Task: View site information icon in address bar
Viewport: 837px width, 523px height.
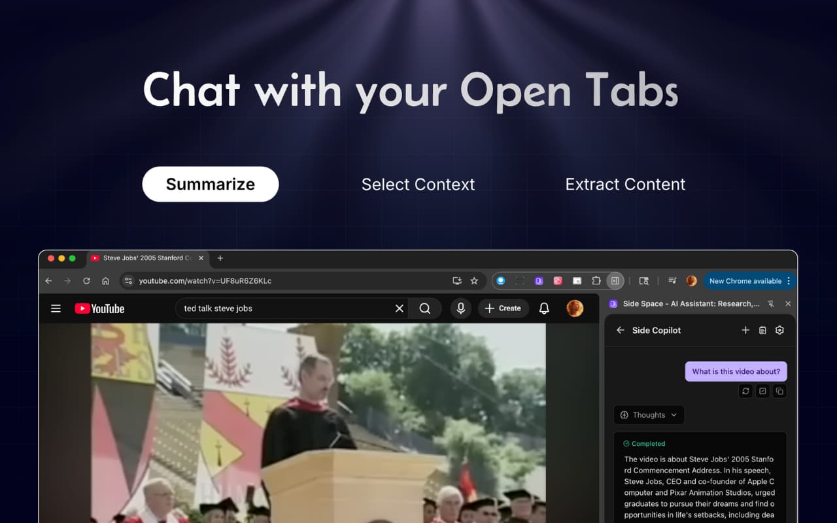Action: tap(128, 281)
